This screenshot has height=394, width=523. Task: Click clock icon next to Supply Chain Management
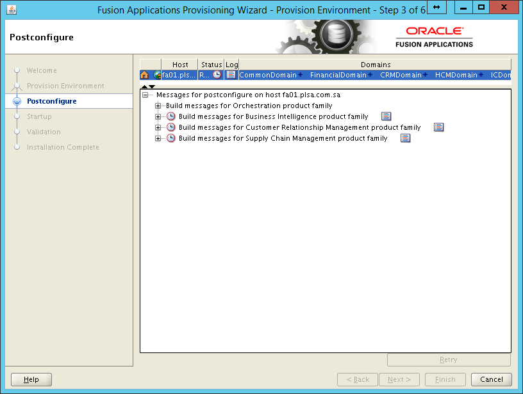(x=171, y=138)
